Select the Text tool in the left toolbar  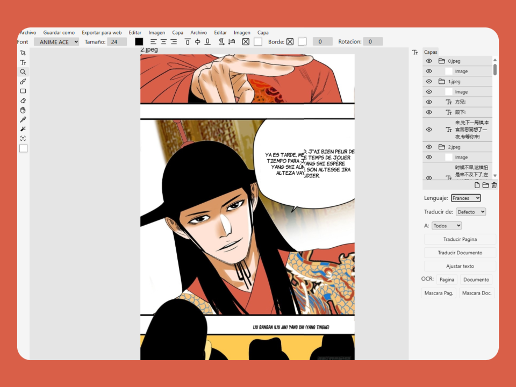[x=23, y=62]
